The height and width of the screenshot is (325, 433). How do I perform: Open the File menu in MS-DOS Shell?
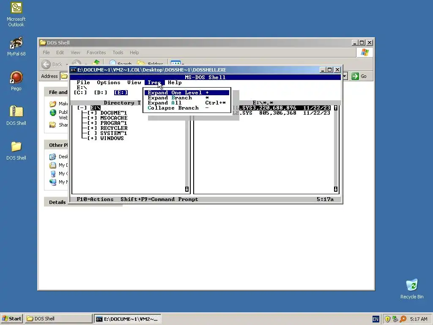(x=83, y=83)
